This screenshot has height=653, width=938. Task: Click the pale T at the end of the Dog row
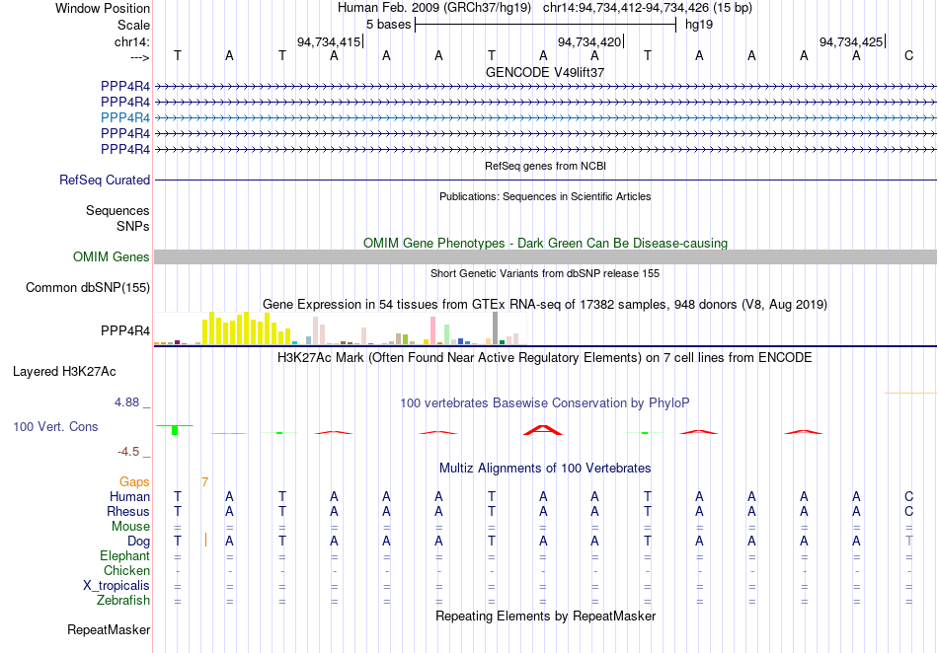pyautogui.click(x=908, y=541)
